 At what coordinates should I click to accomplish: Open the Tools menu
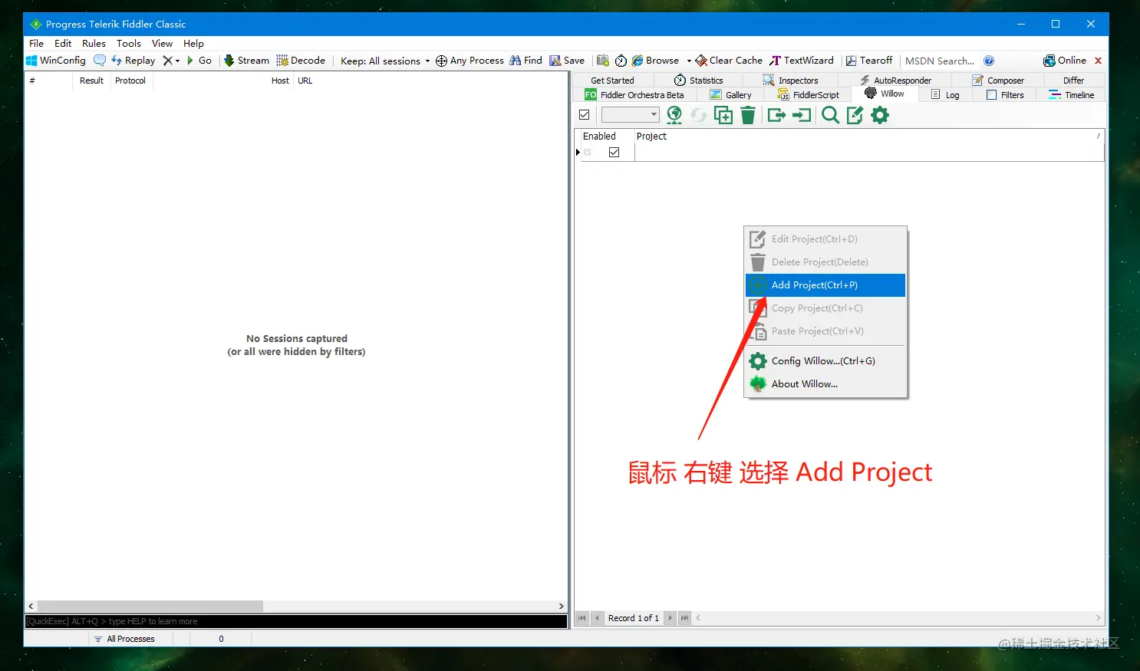129,44
